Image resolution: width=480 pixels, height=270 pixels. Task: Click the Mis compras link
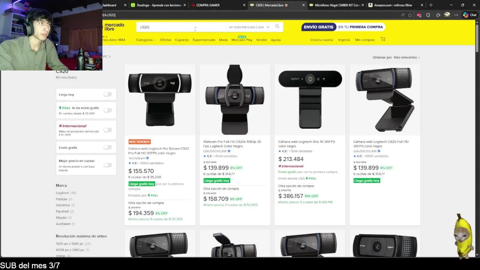[x=365, y=40]
